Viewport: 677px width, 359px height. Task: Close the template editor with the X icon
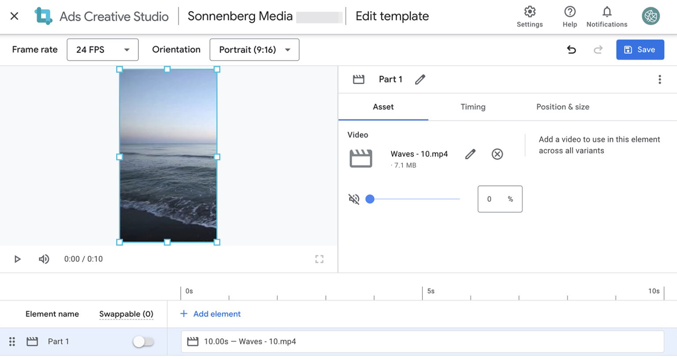[14, 16]
